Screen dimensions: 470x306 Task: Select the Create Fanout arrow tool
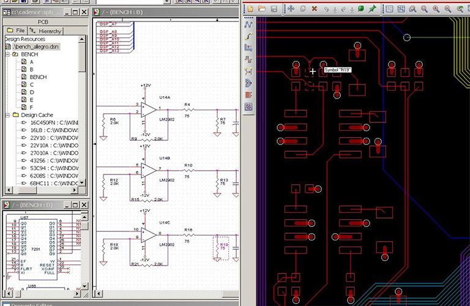pyautogui.click(x=248, y=83)
